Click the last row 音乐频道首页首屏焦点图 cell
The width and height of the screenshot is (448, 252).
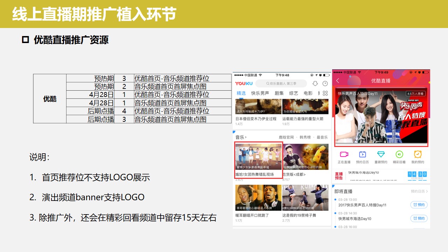183,119
